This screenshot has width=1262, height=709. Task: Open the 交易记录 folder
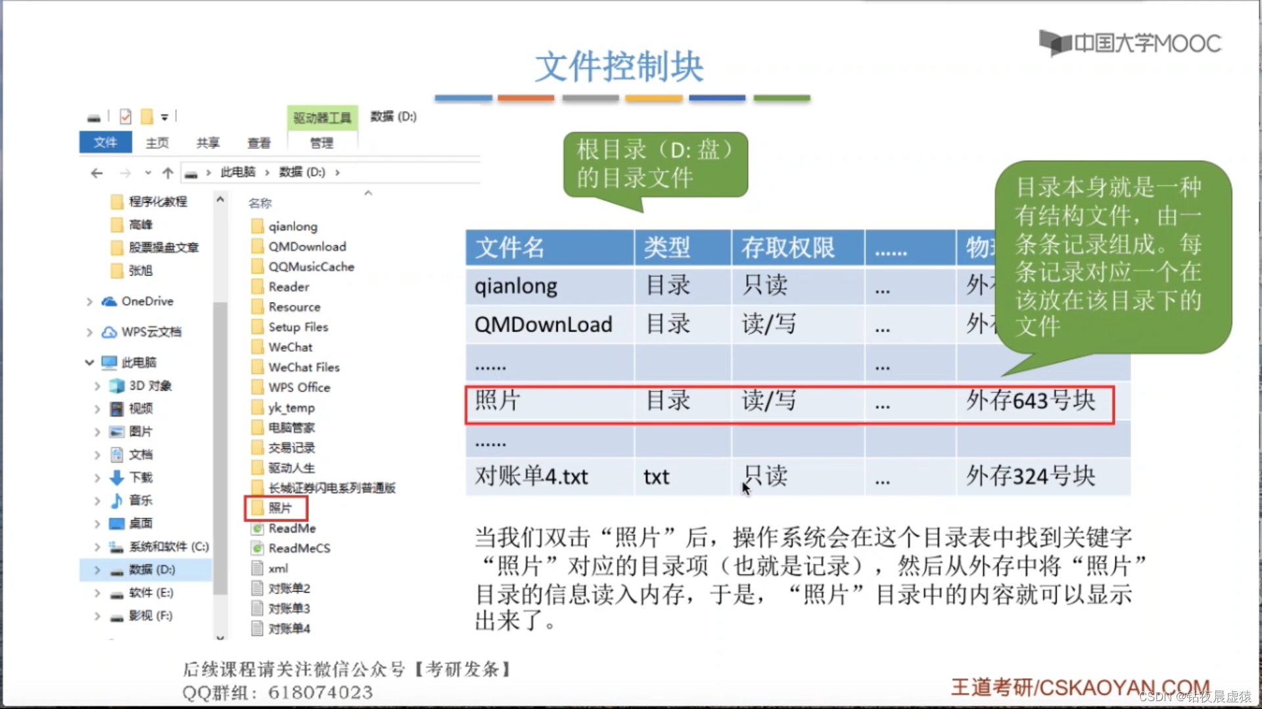click(x=283, y=448)
